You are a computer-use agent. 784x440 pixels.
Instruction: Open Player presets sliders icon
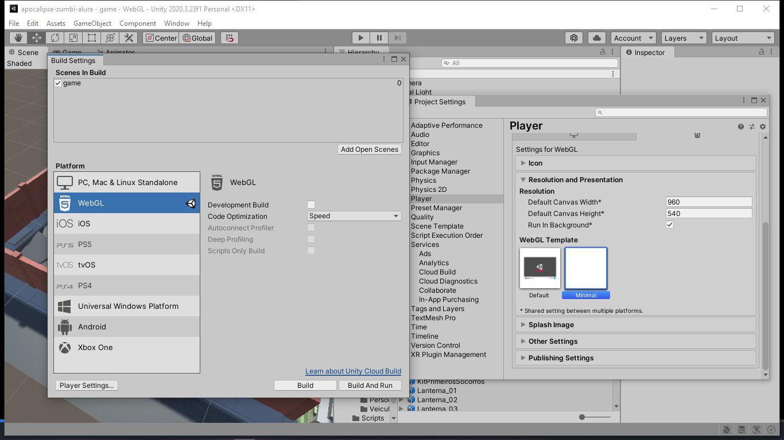(752, 127)
